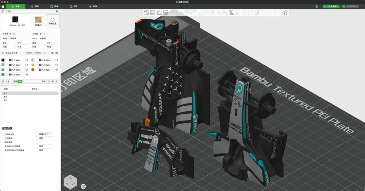Screen dimensions: 365x191
Task: Open filament 5 PLA Basic dropdown
Action: point(15,70)
